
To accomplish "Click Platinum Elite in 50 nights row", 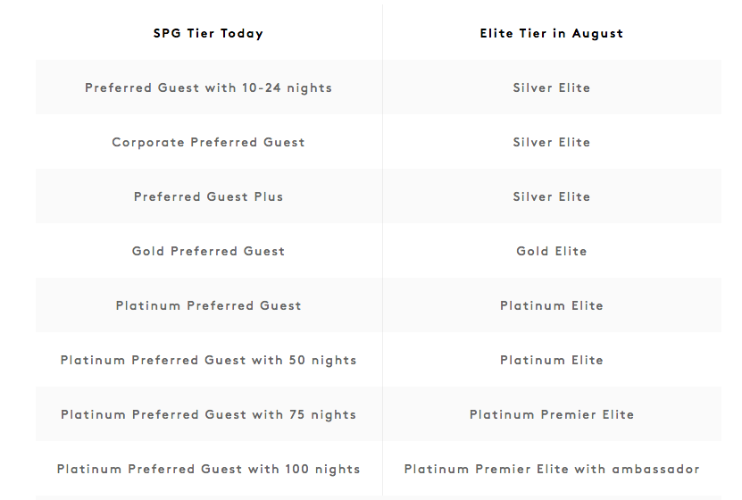I will (552, 360).
